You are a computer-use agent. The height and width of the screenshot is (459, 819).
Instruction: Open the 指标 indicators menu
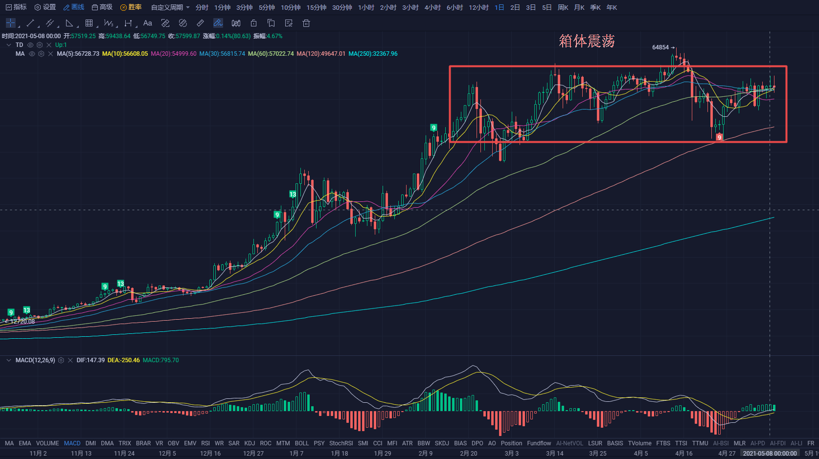(16, 7)
